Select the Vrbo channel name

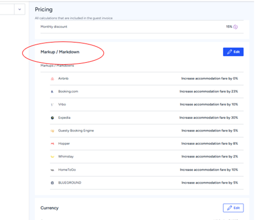(x=62, y=104)
